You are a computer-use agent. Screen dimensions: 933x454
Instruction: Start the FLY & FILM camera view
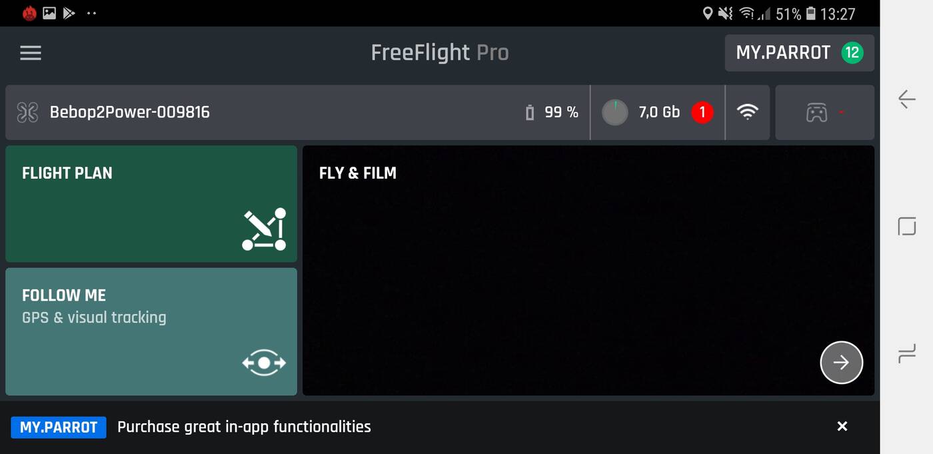click(x=841, y=362)
